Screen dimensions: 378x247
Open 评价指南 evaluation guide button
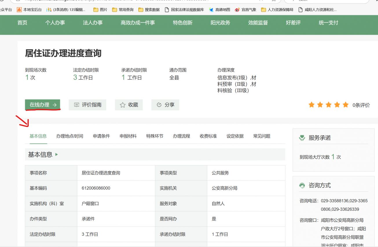pos(87,105)
